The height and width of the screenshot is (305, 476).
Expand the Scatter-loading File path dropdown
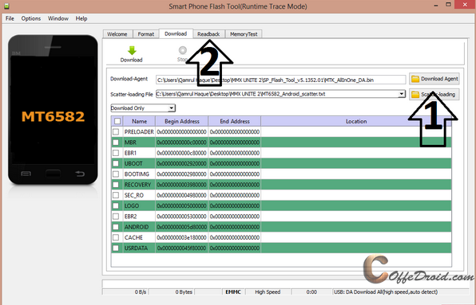401,94
